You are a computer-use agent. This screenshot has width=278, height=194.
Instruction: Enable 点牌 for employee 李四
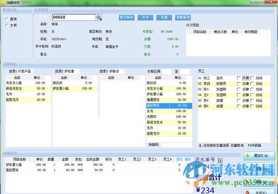[239, 84]
